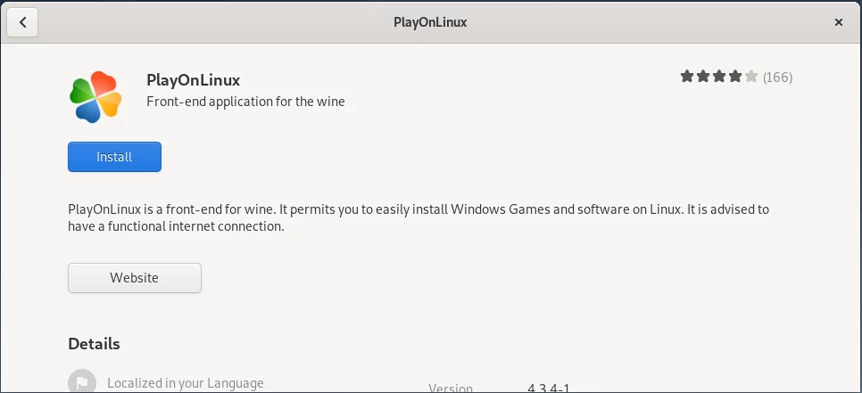Go back using the header arrow button
862x393 pixels.
(x=22, y=22)
